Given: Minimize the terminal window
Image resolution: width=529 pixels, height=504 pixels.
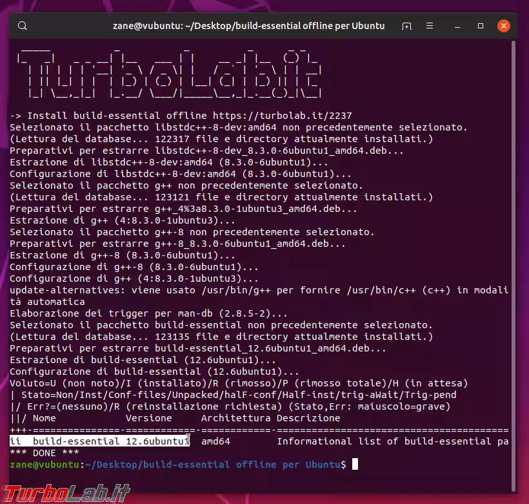Looking at the screenshot, I should click(457, 26).
